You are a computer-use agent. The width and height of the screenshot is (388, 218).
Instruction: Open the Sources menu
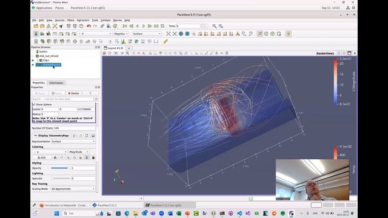[x=59, y=20]
